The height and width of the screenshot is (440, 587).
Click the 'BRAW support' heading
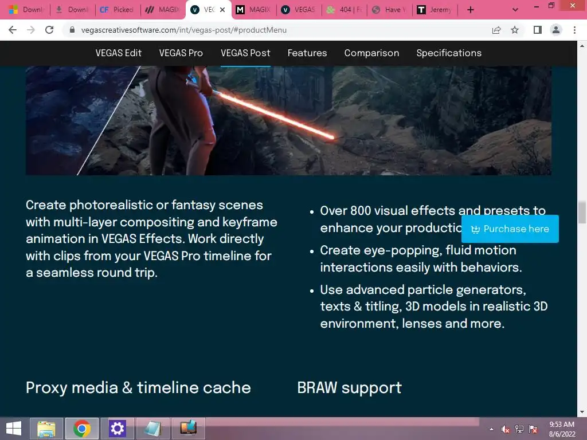pyautogui.click(x=349, y=388)
